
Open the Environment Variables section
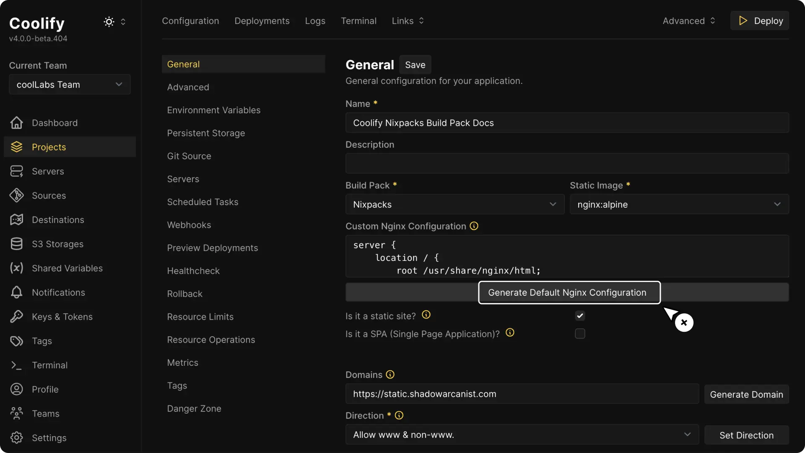coord(214,110)
